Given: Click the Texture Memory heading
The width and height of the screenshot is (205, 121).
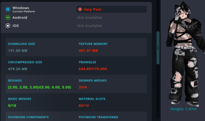Looking at the screenshot, I should click(93, 44).
